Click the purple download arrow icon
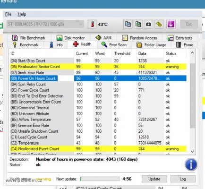Screen dimensions: 205x189 click(x=171, y=24)
